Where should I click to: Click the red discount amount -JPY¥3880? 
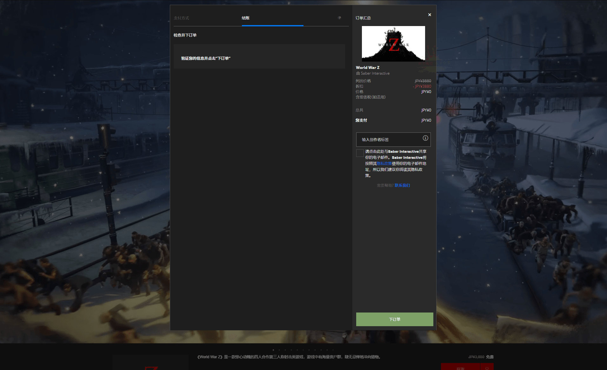pos(422,86)
